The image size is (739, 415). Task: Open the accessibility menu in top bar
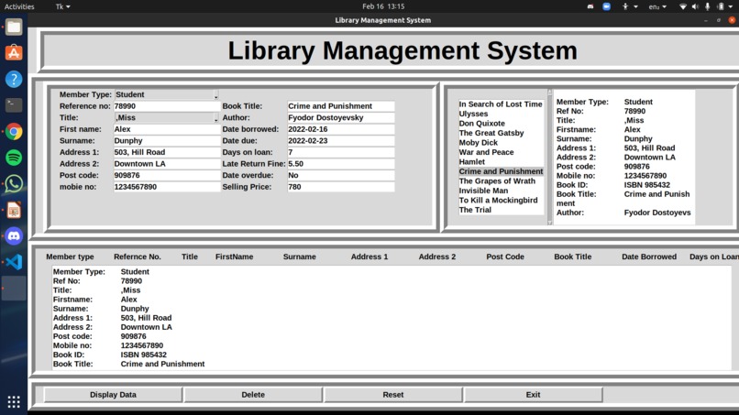629,6
